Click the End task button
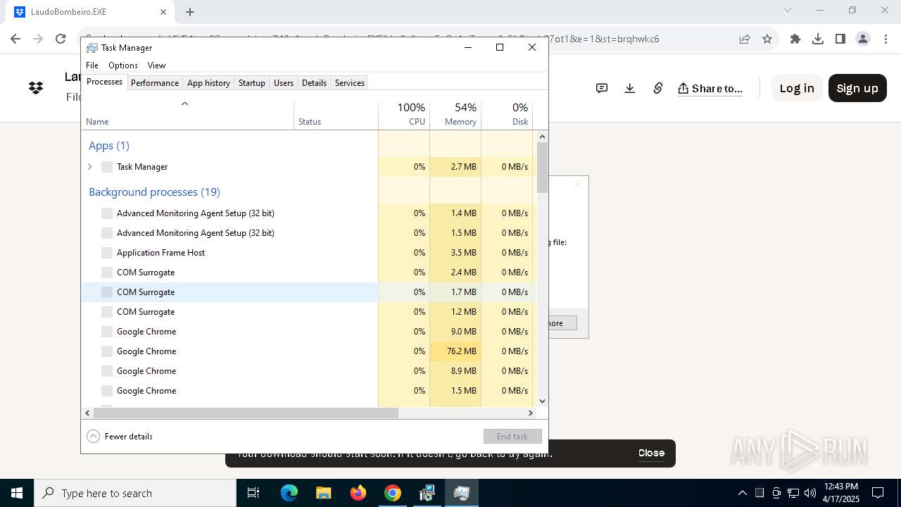The width and height of the screenshot is (901, 507). pyautogui.click(x=512, y=436)
